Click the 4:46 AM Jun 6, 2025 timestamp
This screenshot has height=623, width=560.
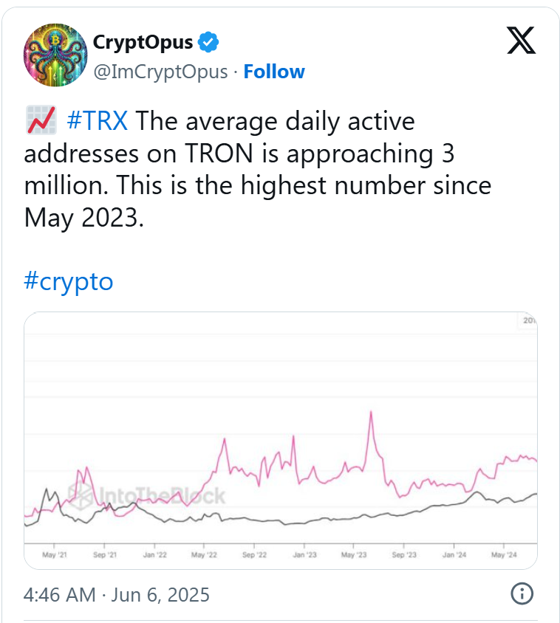point(117,595)
